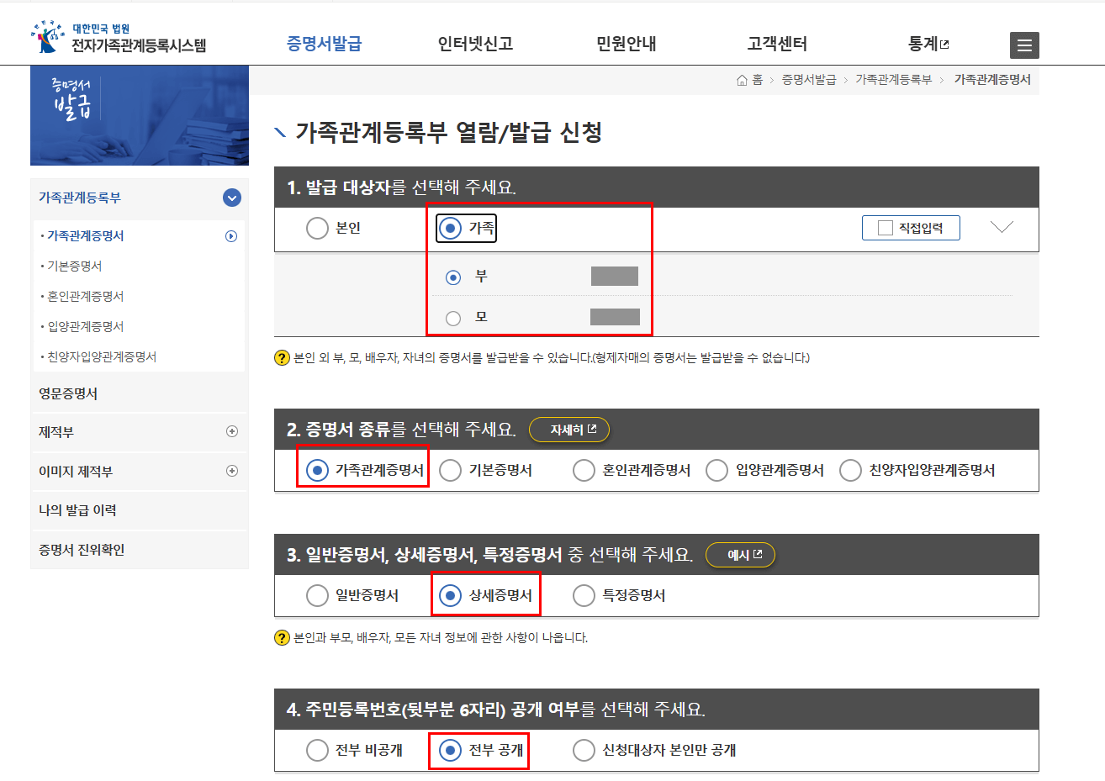Select 특정증명서 in section 3
Screen dimensions: 1105x781
point(584,594)
